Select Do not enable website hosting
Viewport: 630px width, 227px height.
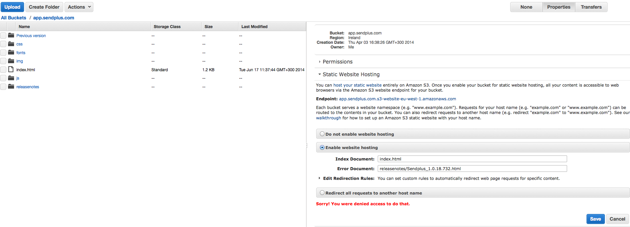click(322, 134)
